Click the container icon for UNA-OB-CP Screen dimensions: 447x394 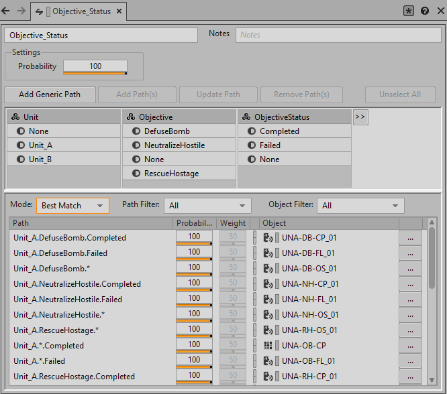[x=268, y=346]
